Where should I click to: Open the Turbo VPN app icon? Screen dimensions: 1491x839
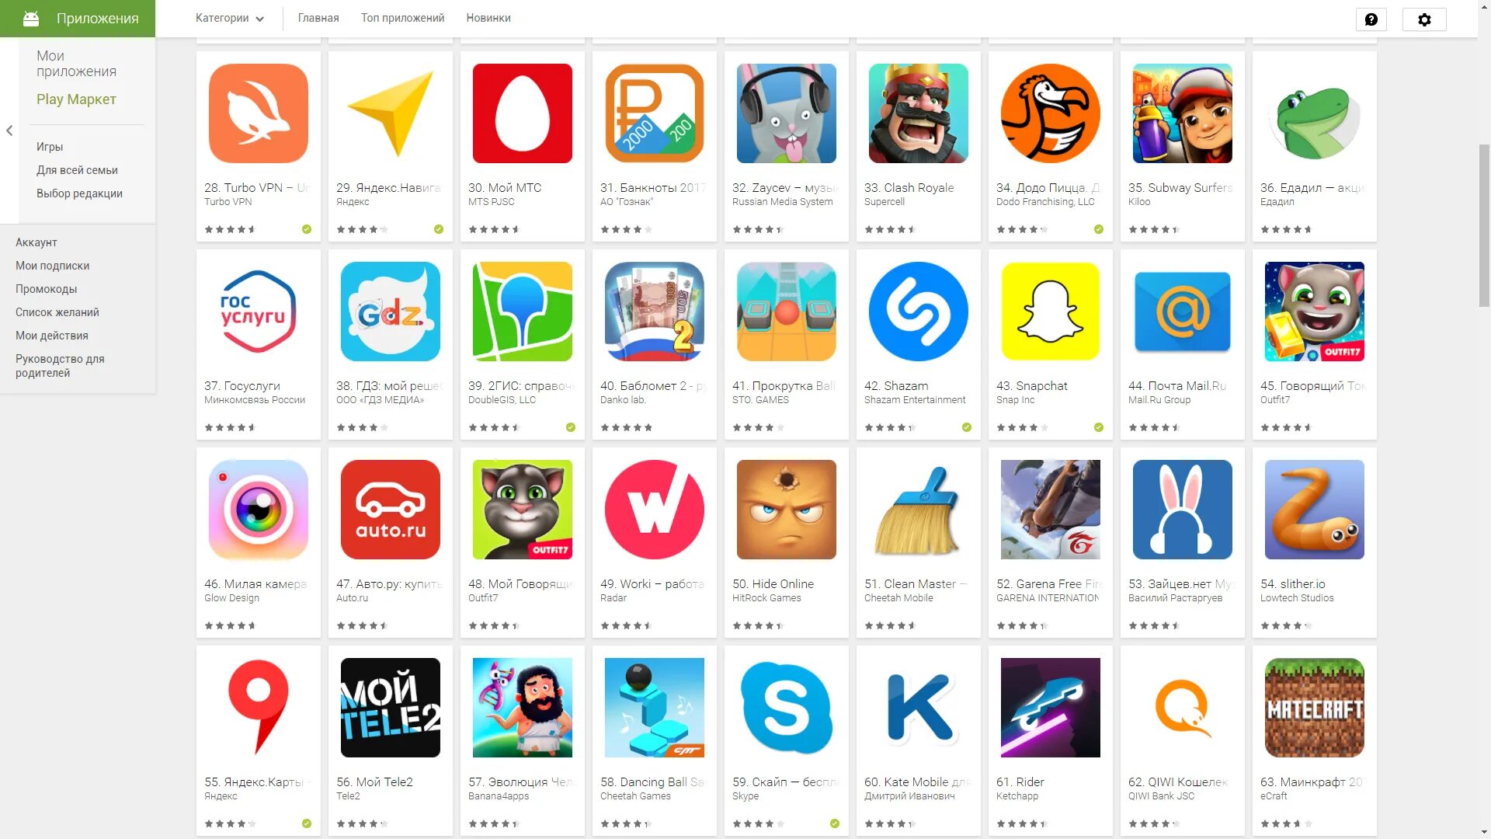(x=259, y=113)
